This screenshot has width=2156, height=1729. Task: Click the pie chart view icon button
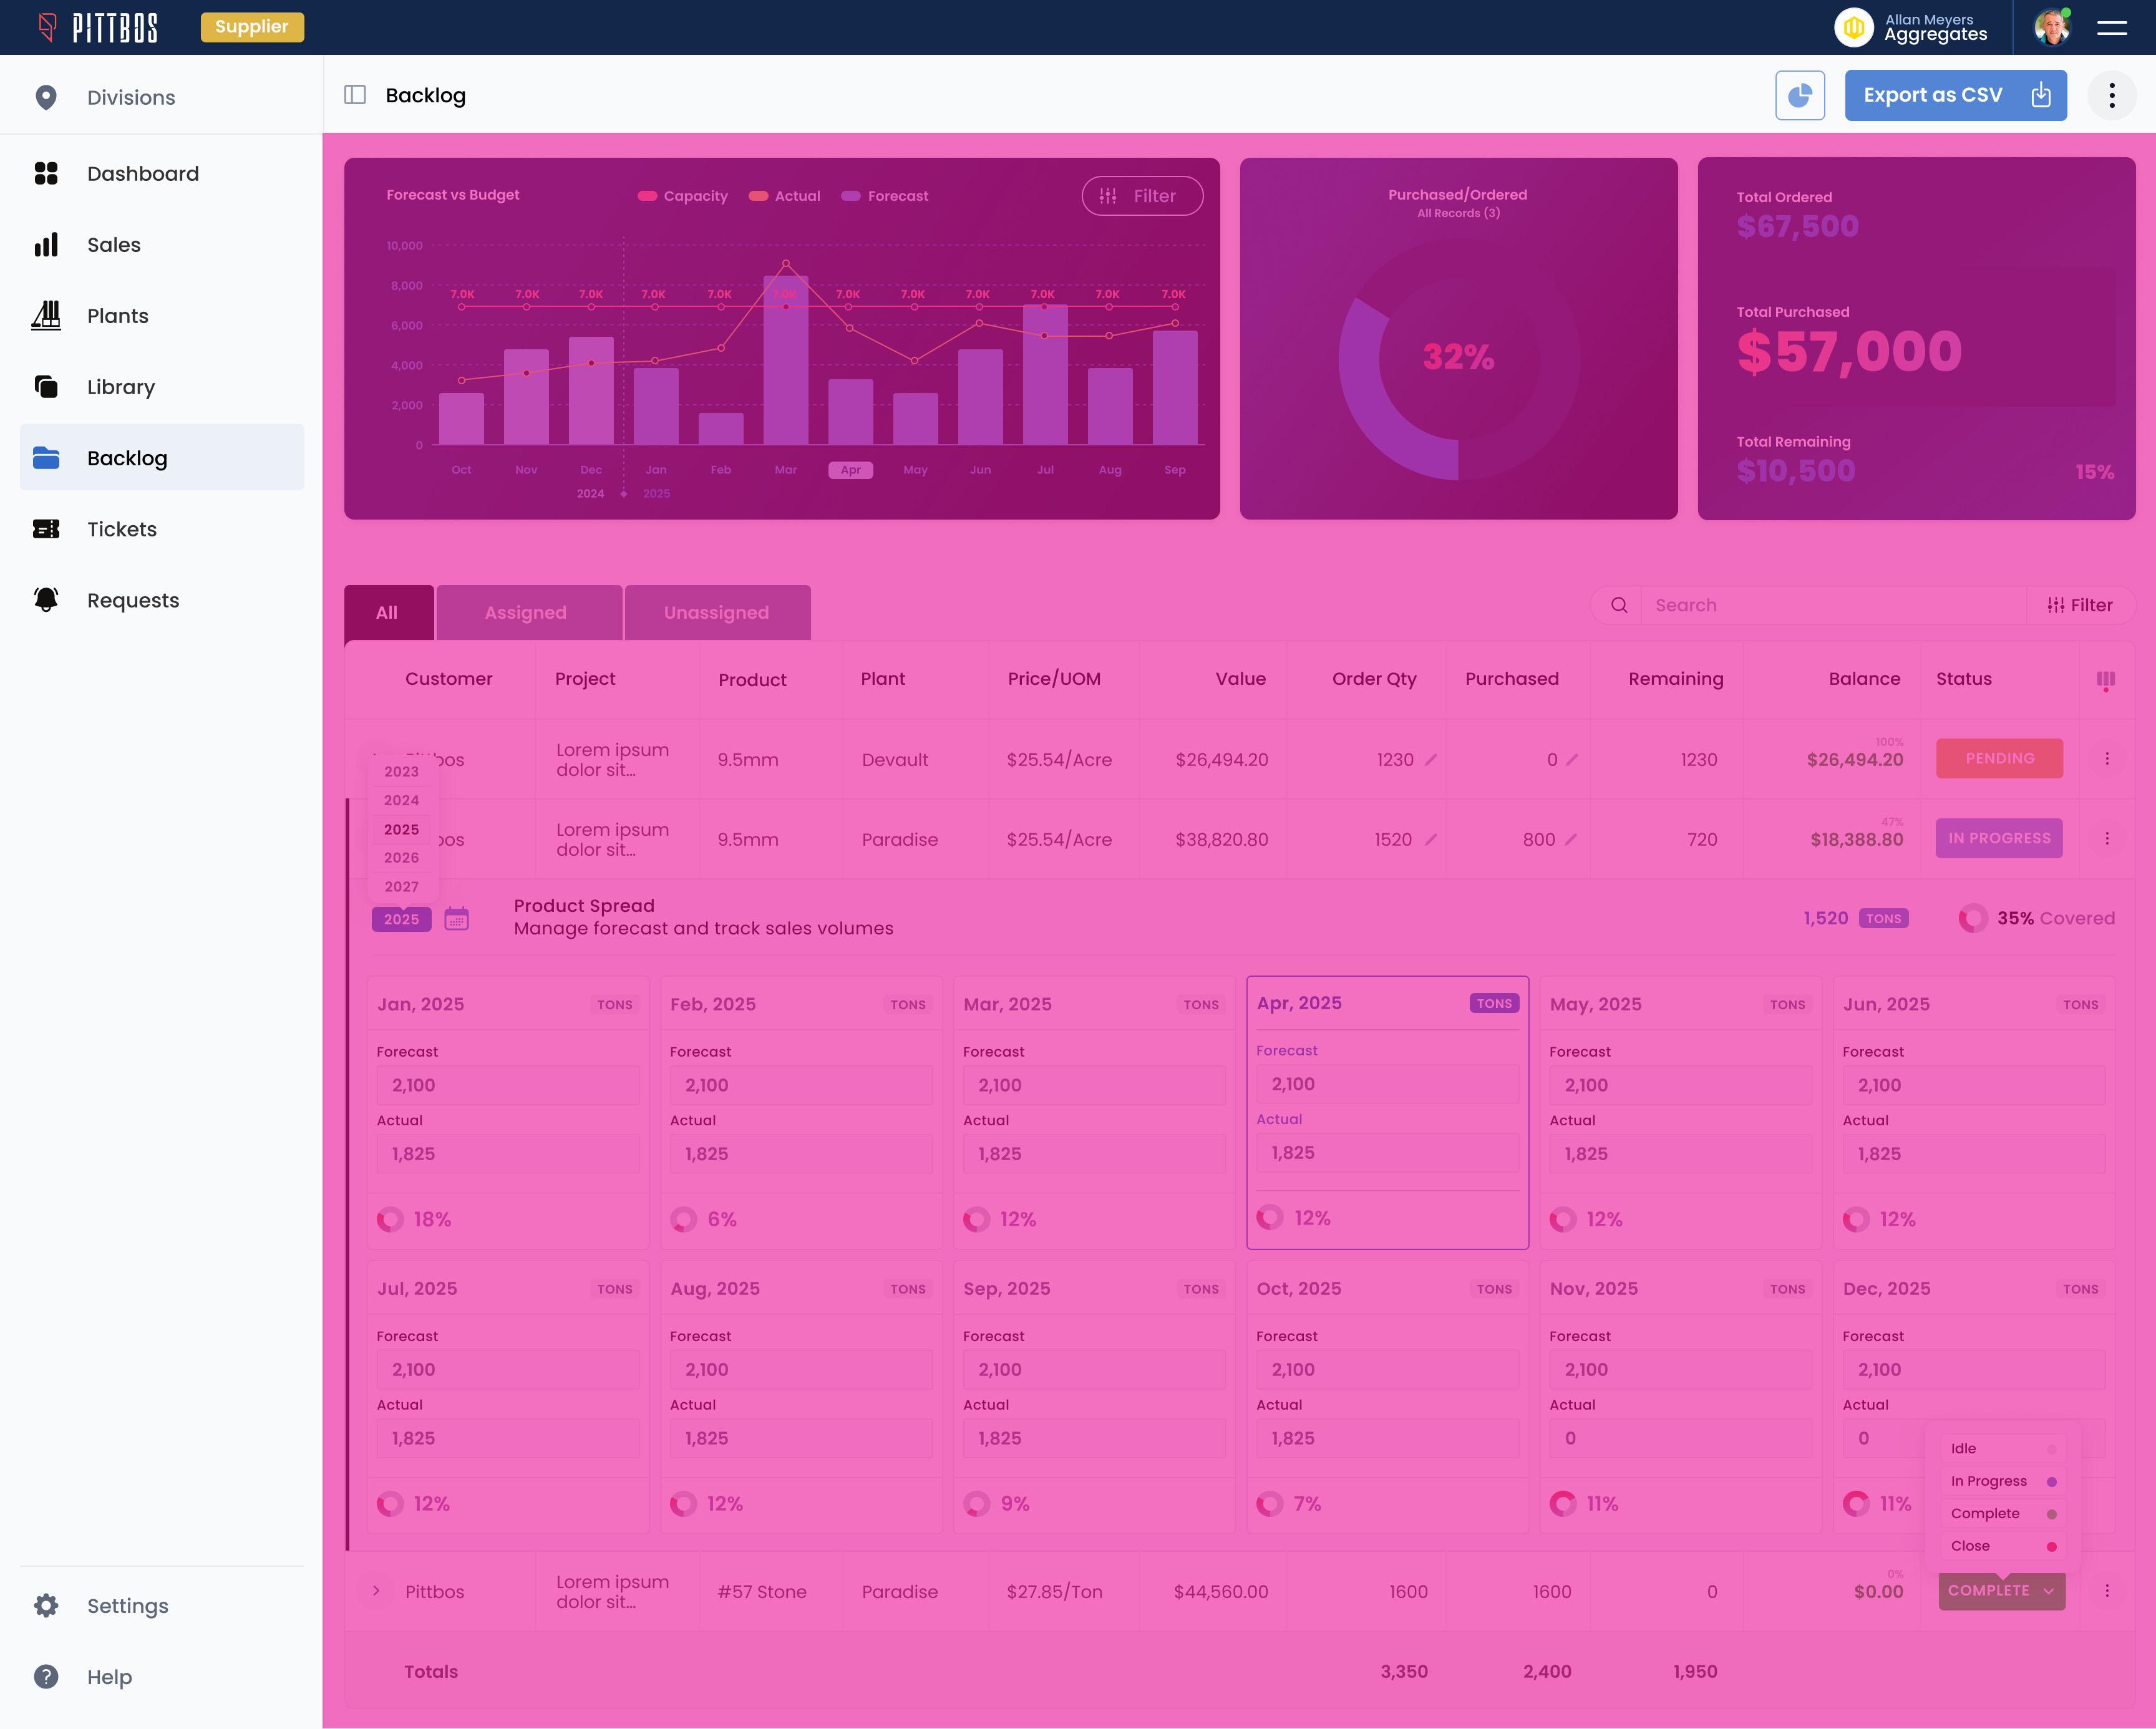(1799, 95)
